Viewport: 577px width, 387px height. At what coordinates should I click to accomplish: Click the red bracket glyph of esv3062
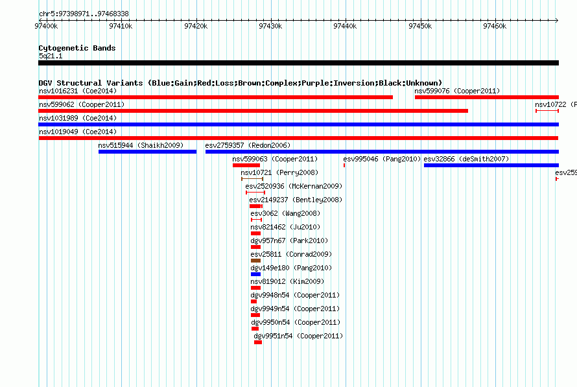click(x=256, y=220)
